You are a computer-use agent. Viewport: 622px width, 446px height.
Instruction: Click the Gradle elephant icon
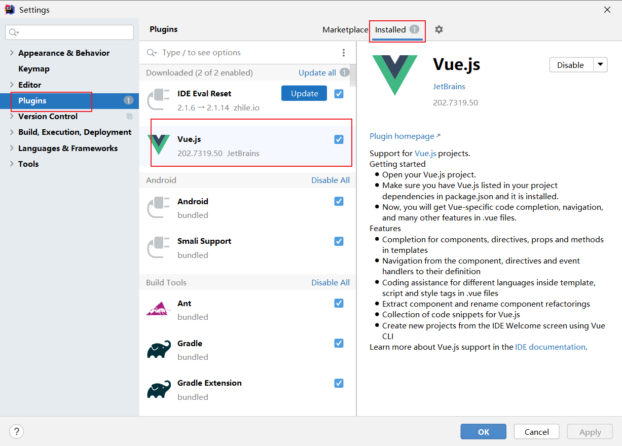pos(159,350)
